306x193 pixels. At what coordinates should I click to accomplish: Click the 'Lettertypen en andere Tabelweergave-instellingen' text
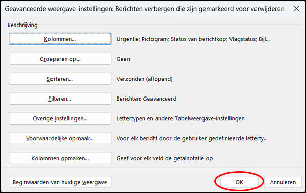[x=181, y=118]
